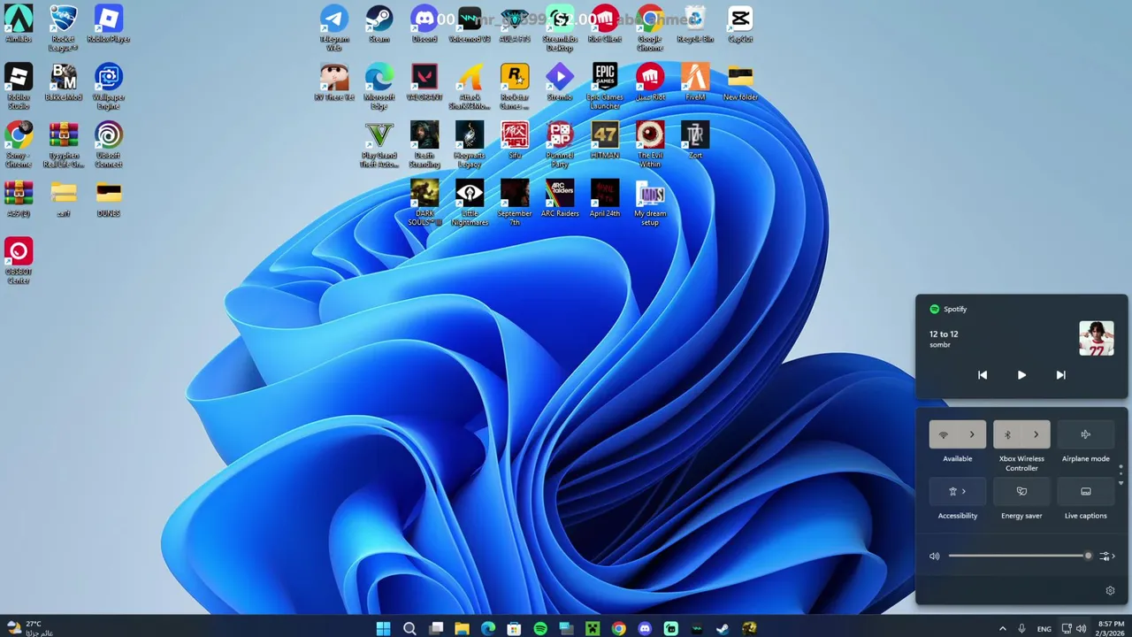Open the weather widget showing 27°C
Image resolution: width=1132 pixels, height=637 pixels.
point(30,628)
